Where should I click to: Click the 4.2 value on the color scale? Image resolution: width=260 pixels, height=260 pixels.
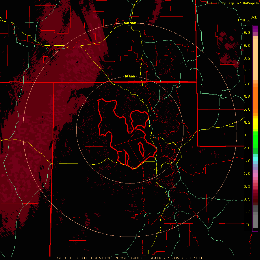(247, 122)
